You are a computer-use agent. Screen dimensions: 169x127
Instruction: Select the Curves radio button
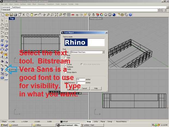pyautogui.click(x=65, y=64)
